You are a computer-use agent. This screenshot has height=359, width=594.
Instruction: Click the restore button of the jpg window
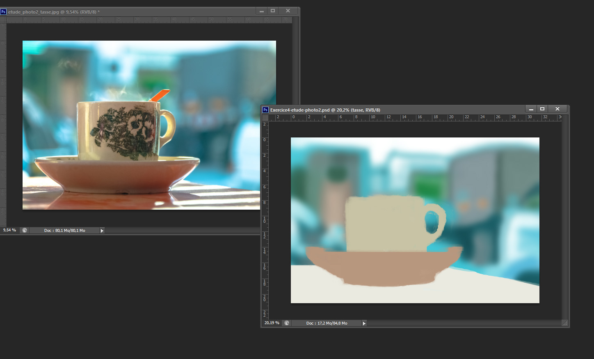tap(273, 11)
